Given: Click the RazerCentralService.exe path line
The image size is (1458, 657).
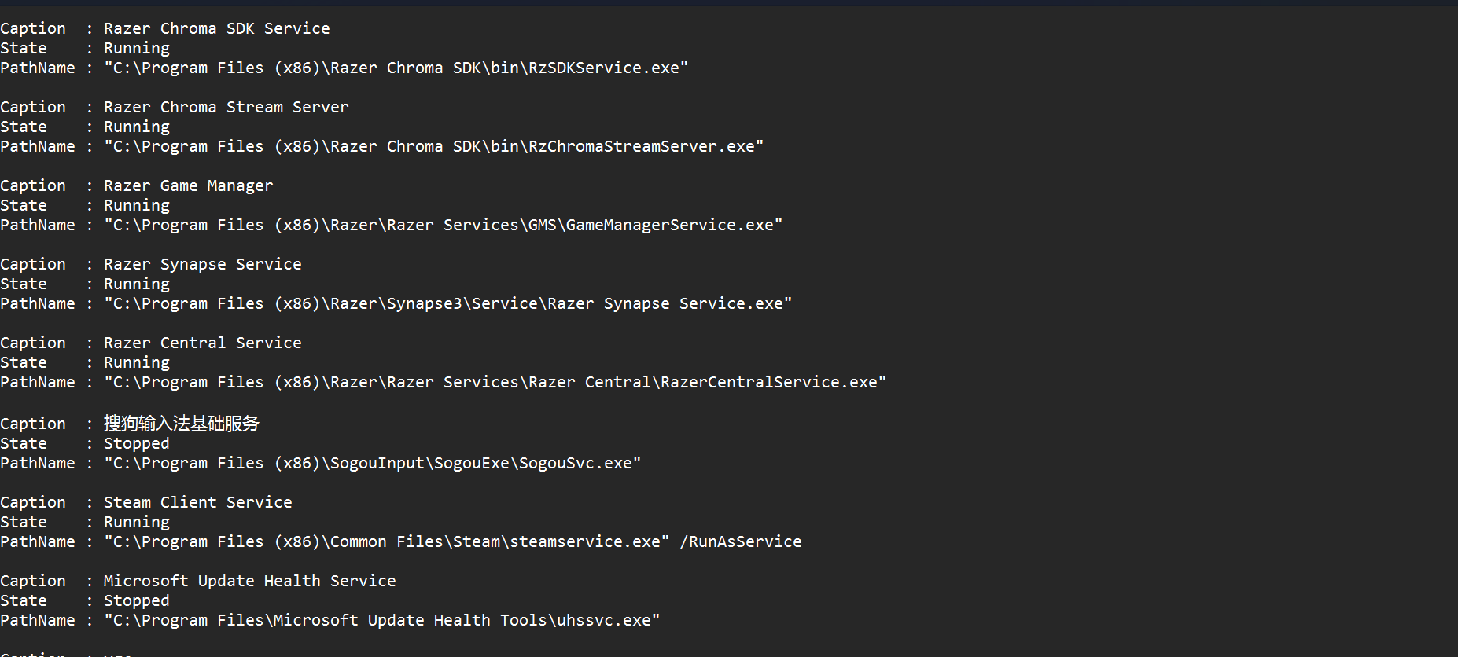Looking at the screenshot, I should [495, 382].
